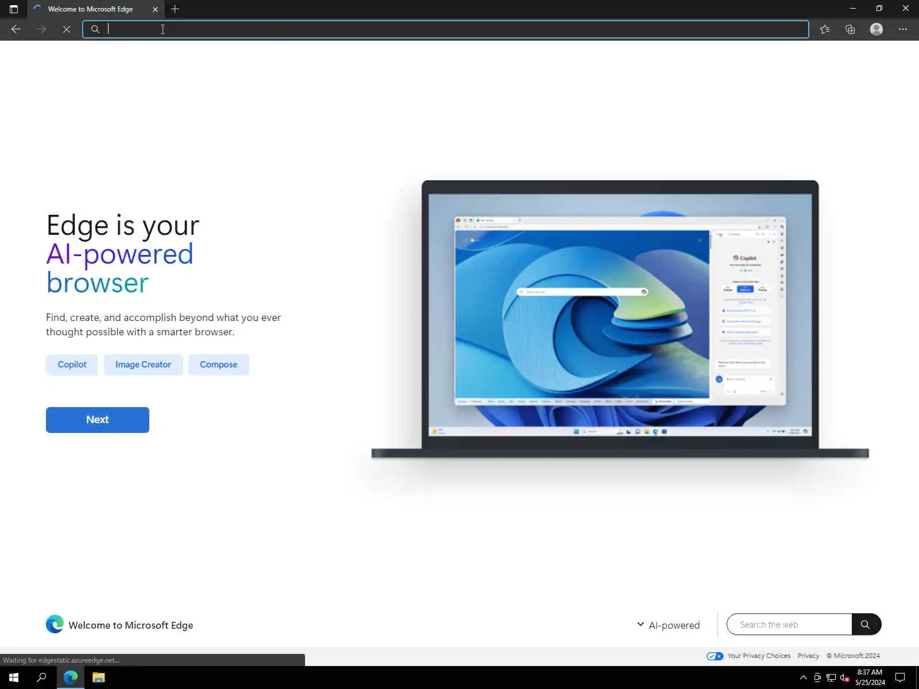919x689 pixels.
Task: Close the Welcome to Microsoft Edge tab
Action: click(x=155, y=9)
